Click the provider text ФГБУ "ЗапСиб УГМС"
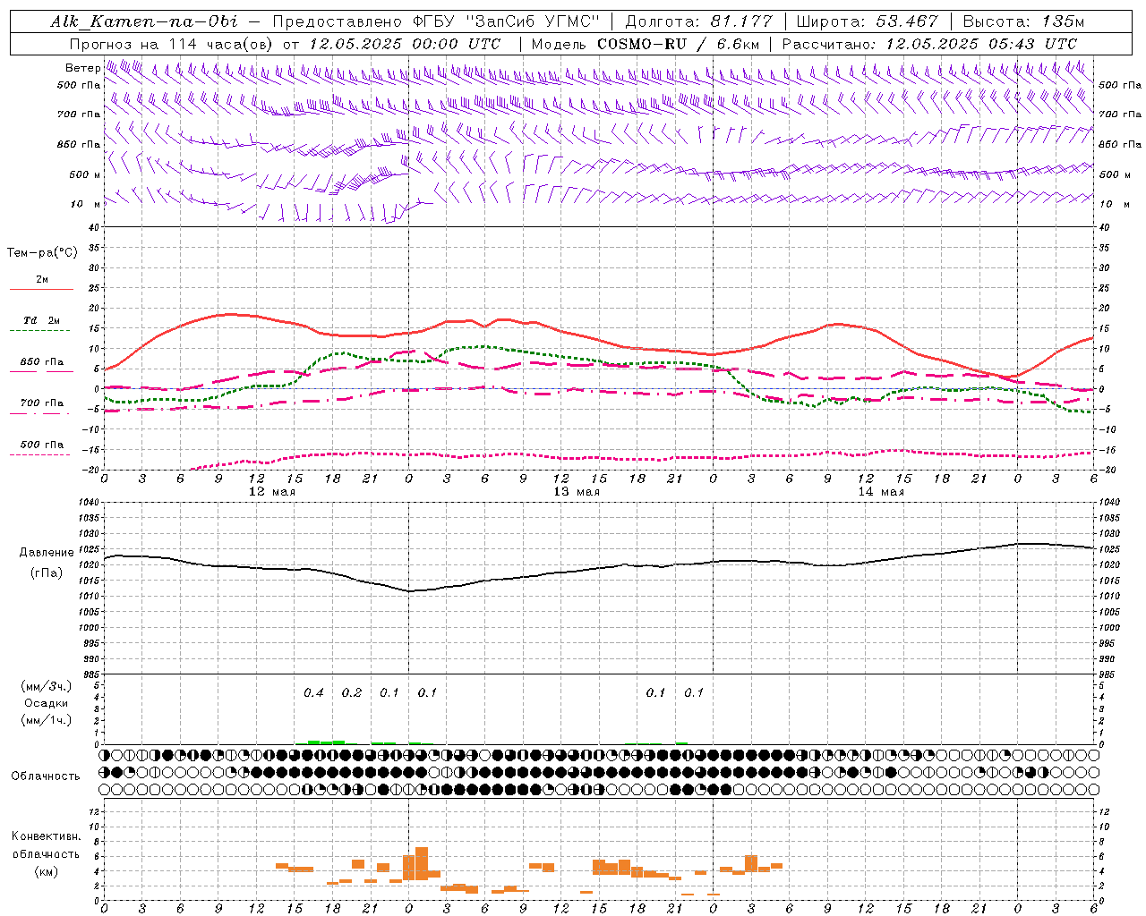 [x=507, y=21]
